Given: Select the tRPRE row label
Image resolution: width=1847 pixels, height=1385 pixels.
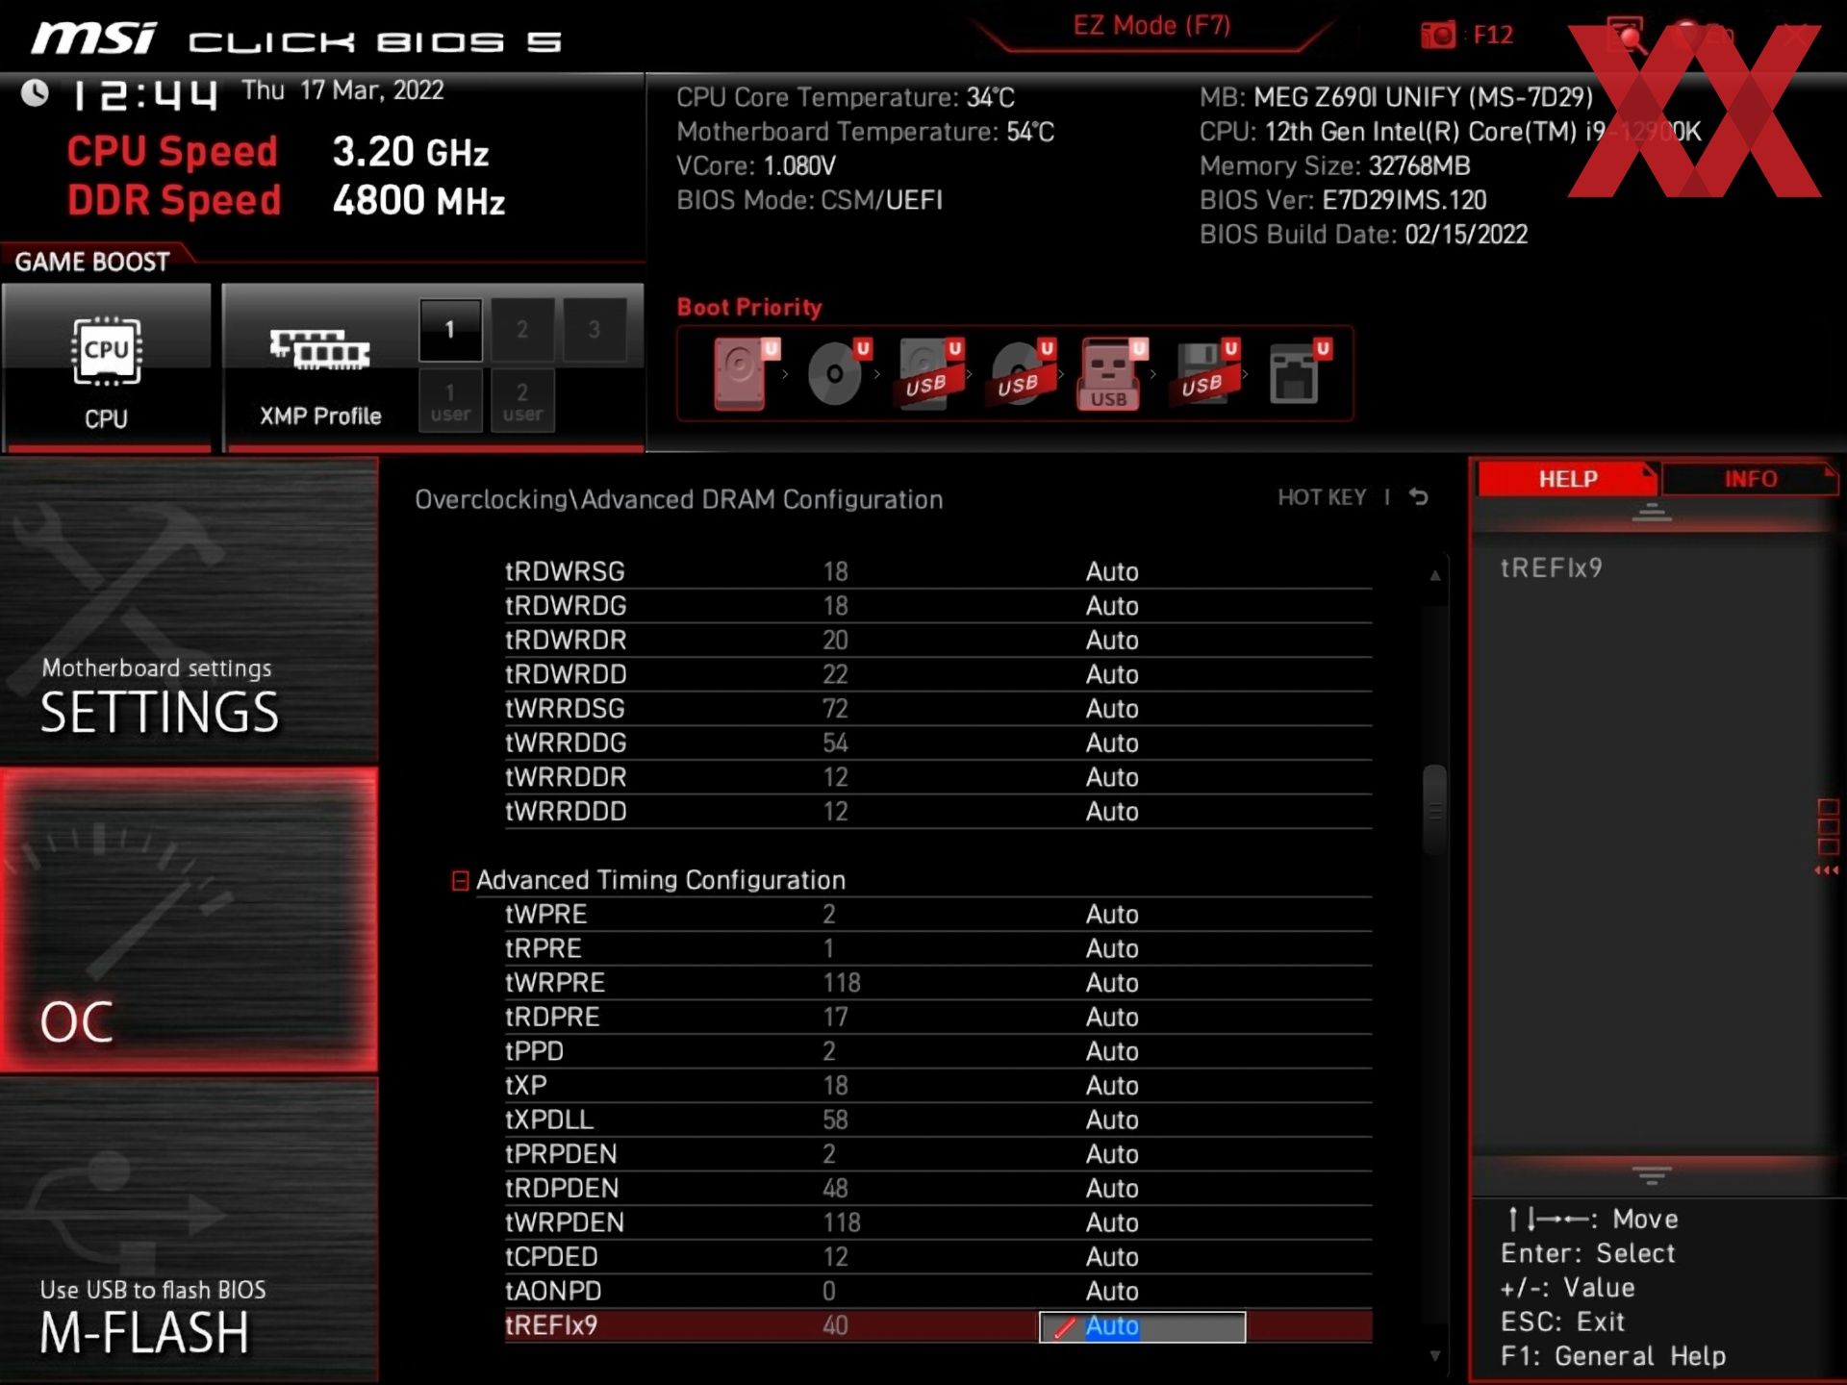Looking at the screenshot, I should [x=544, y=948].
